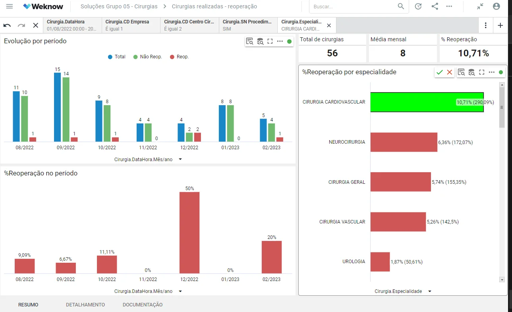512x312 pixels.
Task: Switch to the DOCUMENTAÇÃO tab
Action: (143, 305)
